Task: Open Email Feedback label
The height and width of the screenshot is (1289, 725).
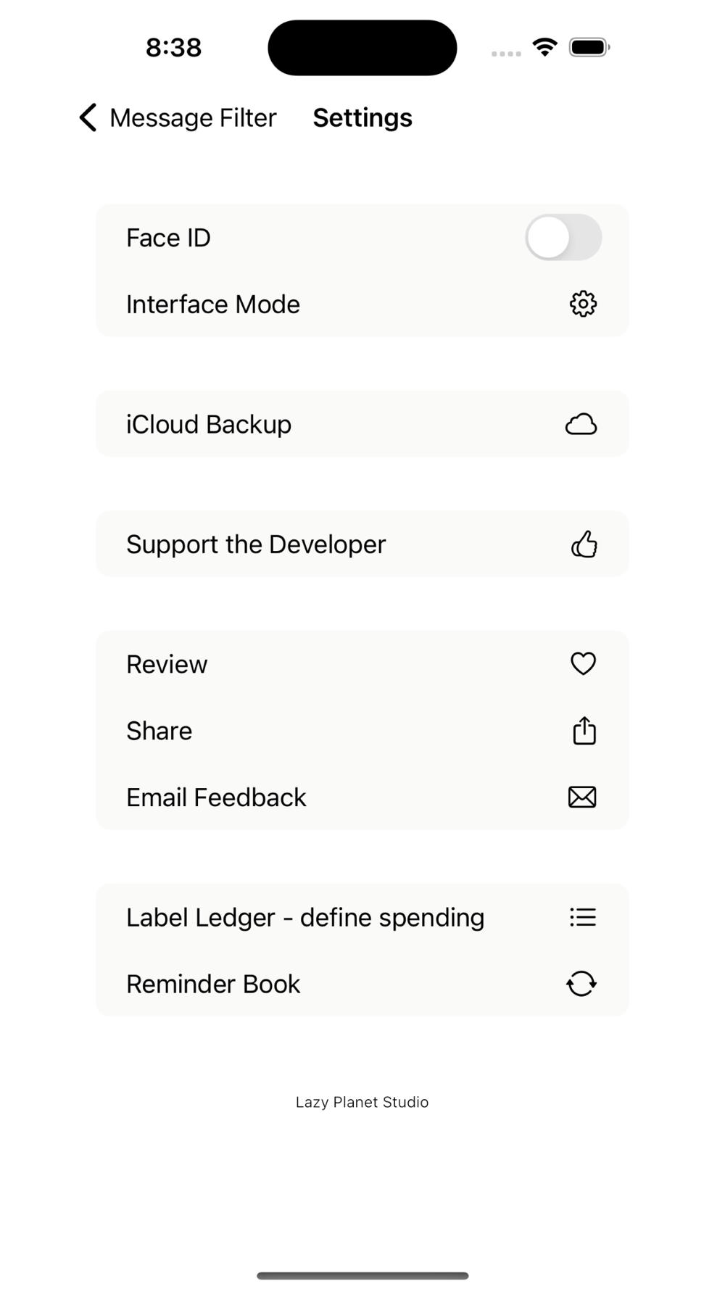Action: pyautogui.click(x=216, y=797)
